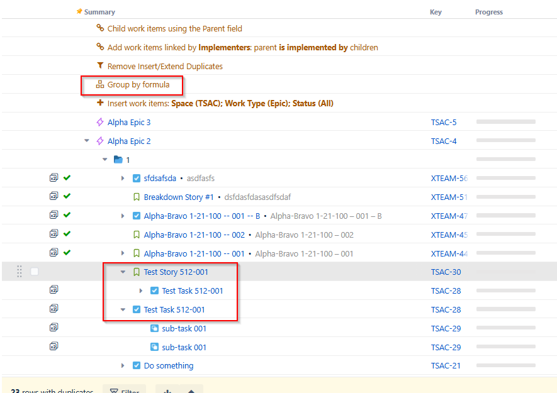Click the progress bar of Do something row

tap(506, 365)
